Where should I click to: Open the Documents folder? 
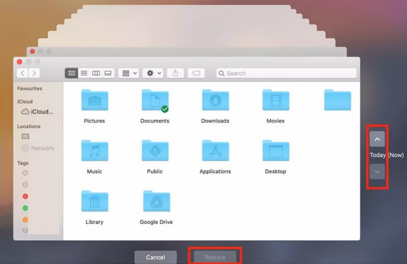click(155, 101)
